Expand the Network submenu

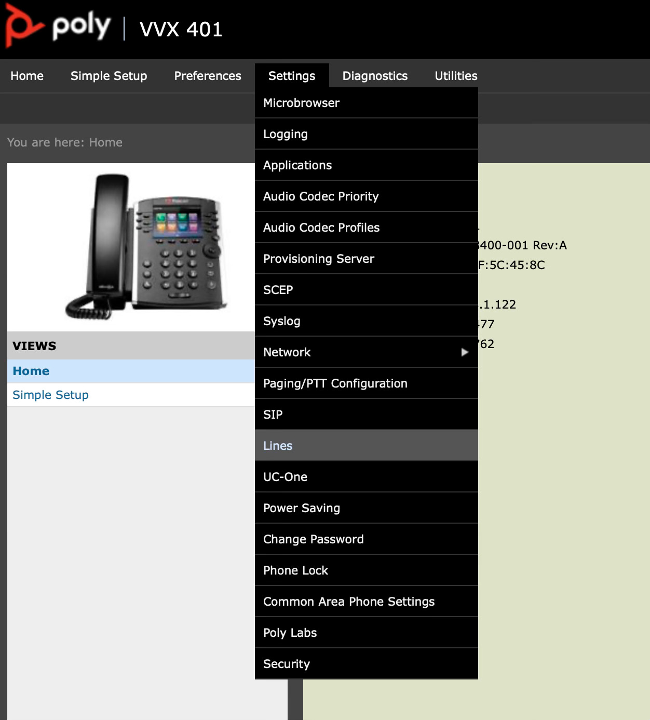[363, 352]
